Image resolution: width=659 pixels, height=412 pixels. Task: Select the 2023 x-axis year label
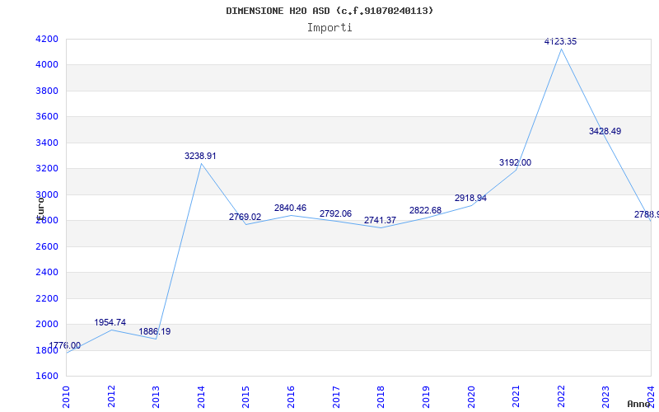point(605,396)
